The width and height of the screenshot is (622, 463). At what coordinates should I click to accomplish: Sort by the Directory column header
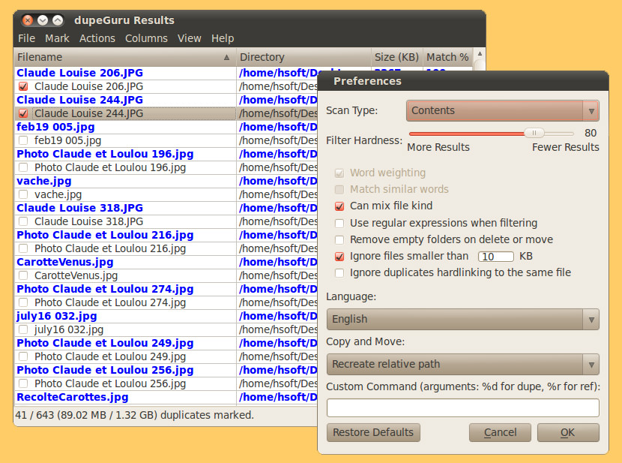(304, 57)
